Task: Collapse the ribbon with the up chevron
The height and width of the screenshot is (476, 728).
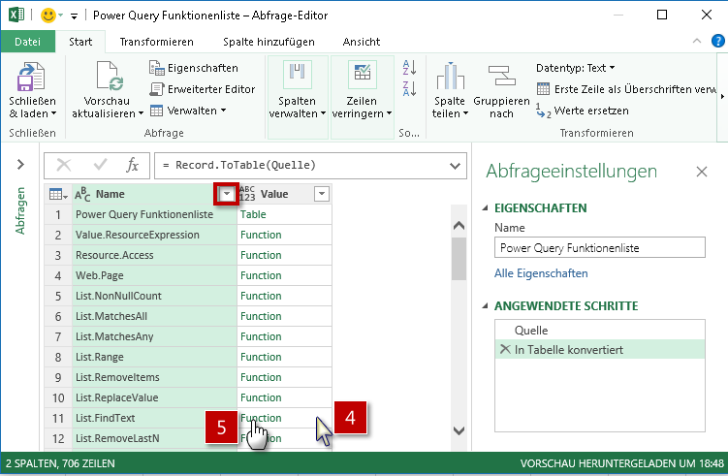Action: [696, 41]
